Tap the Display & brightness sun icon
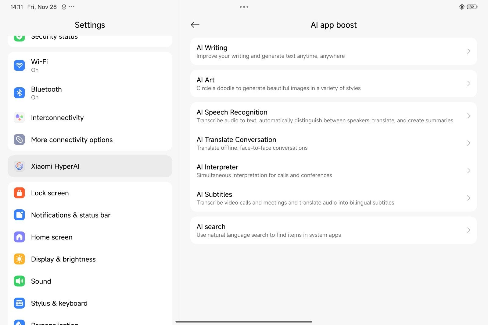Screen dimensions: 488x325 pos(19,259)
